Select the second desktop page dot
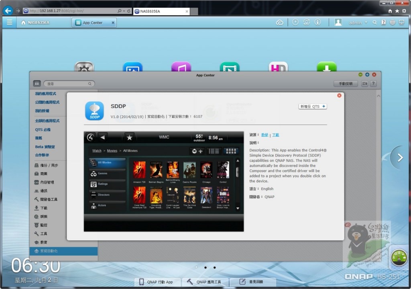This screenshot has height=289, width=411. [x=205, y=267]
